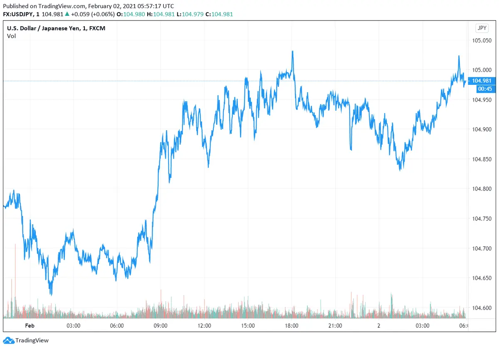This screenshot has width=499, height=349.
Task: Click the 09:00 time axis label
Action: tap(161, 326)
